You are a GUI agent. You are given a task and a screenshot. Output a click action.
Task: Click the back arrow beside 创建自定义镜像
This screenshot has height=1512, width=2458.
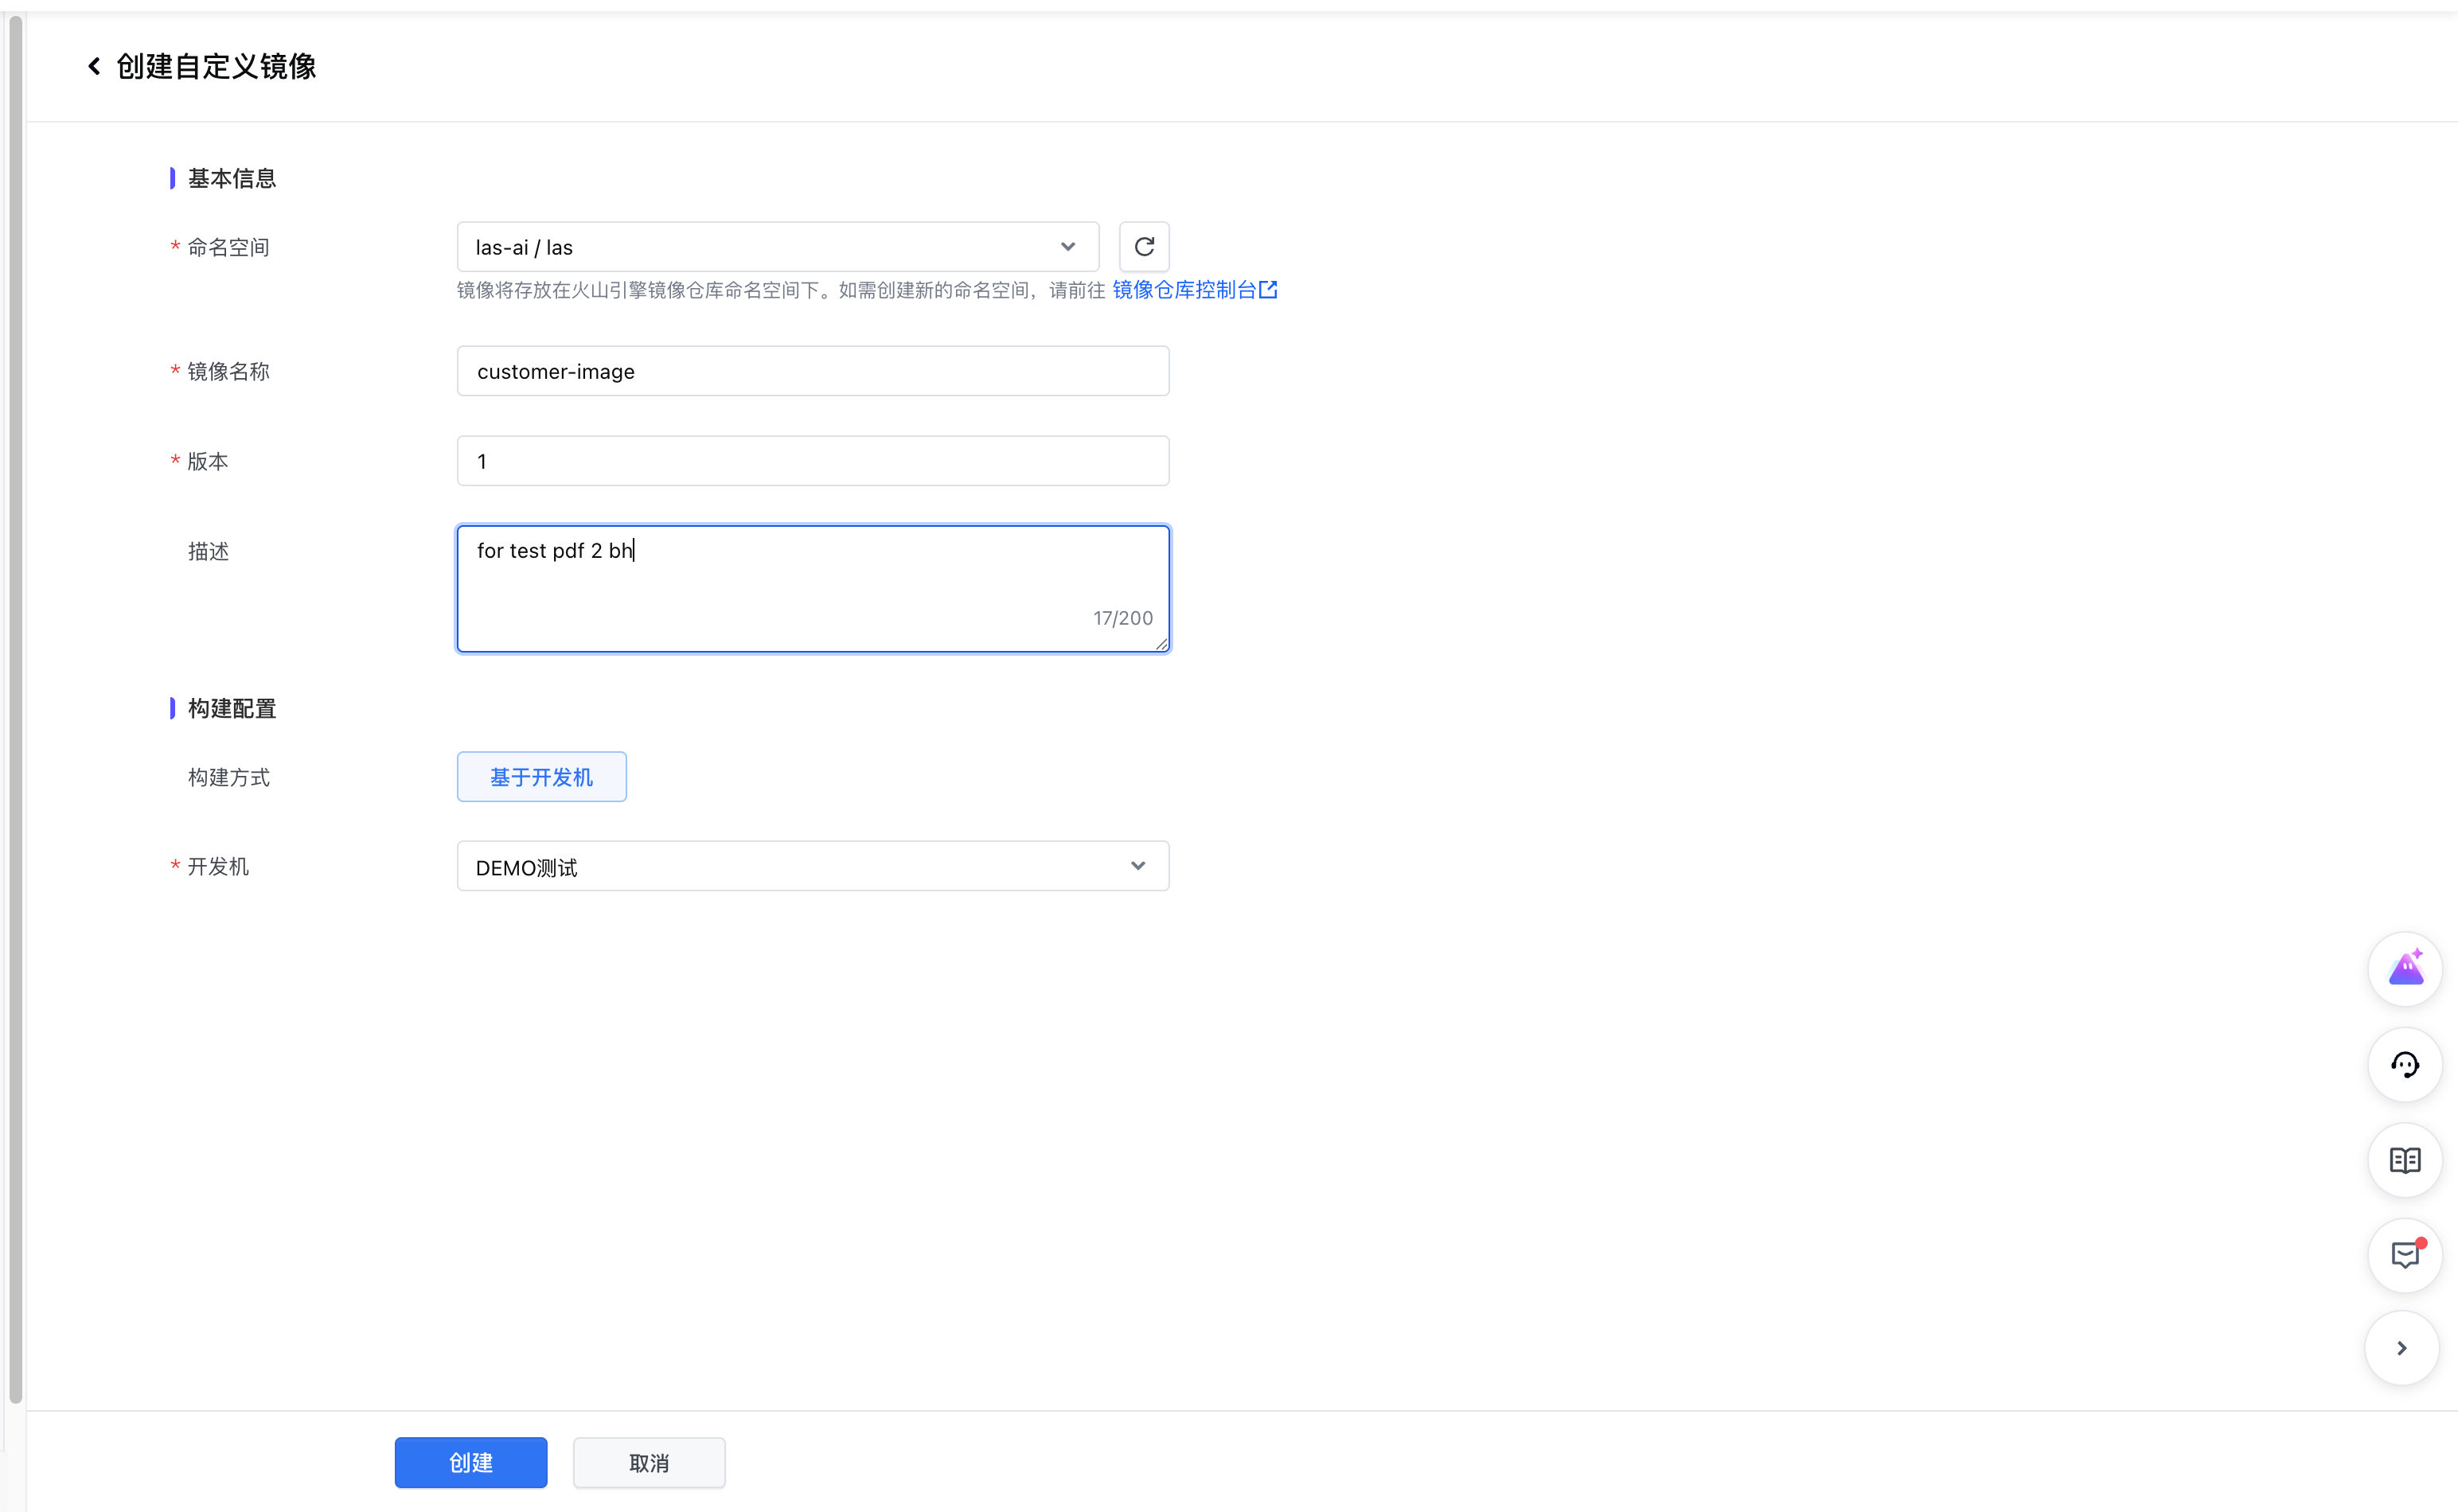[x=94, y=66]
